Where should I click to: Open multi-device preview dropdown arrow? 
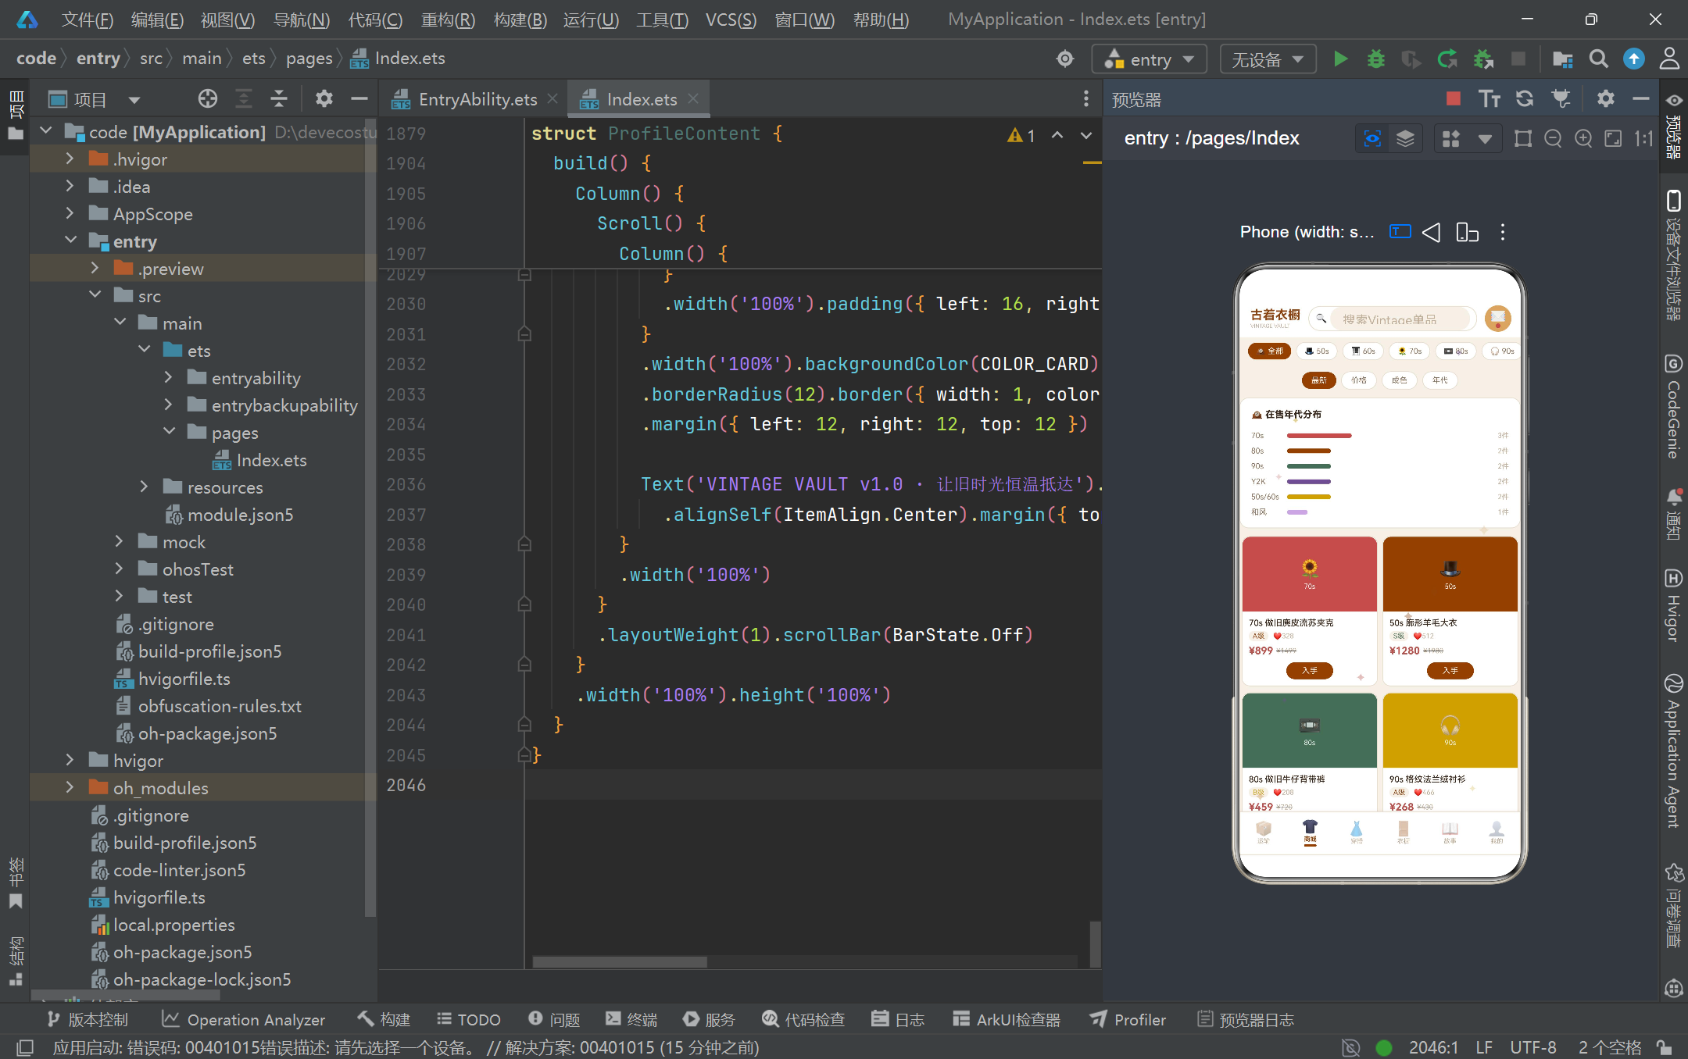click(x=1485, y=139)
